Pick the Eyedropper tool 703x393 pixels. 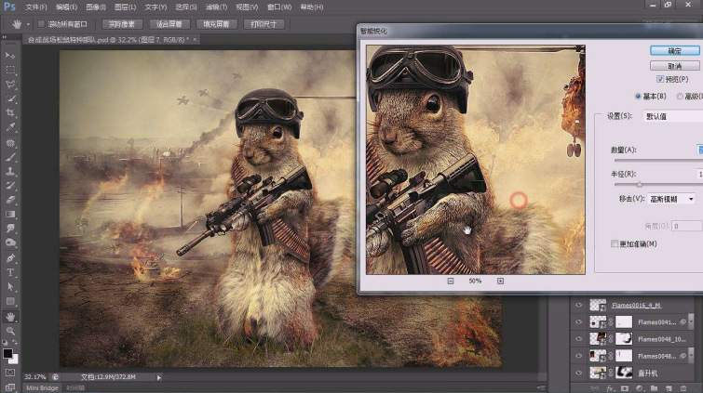pyautogui.click(x=10, y=127)
